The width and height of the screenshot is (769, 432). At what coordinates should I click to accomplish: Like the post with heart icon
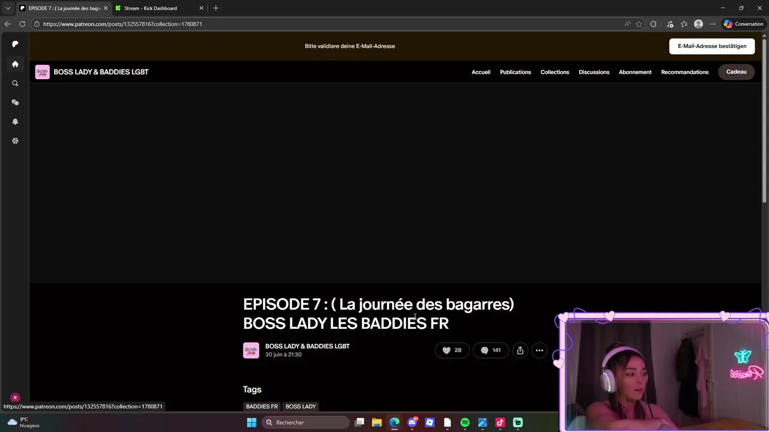452,350
